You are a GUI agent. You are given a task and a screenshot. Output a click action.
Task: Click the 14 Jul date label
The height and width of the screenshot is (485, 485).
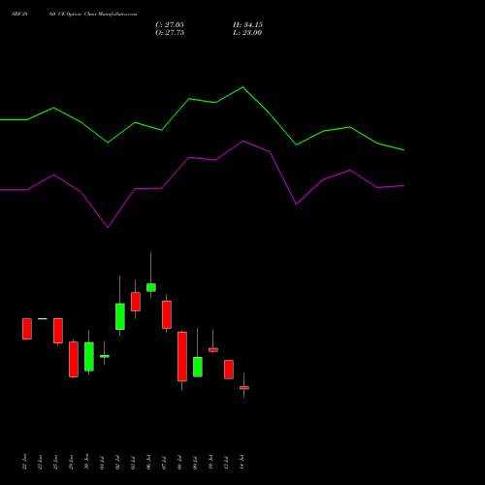coord(242,462)
